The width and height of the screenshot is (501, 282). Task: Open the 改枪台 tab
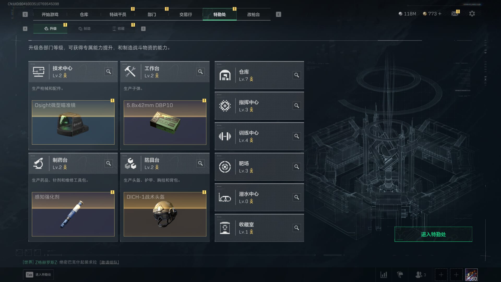[253, 14]
